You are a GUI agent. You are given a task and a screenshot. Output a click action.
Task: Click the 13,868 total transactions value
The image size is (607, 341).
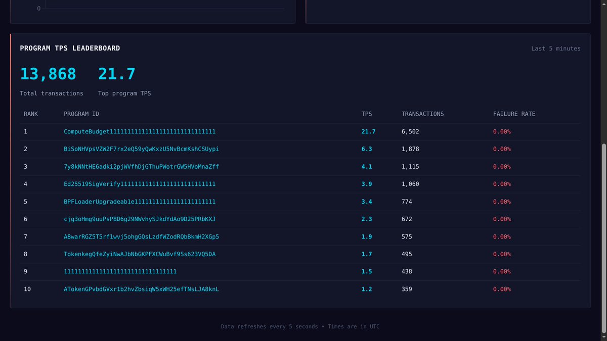[x=48, y=74]
